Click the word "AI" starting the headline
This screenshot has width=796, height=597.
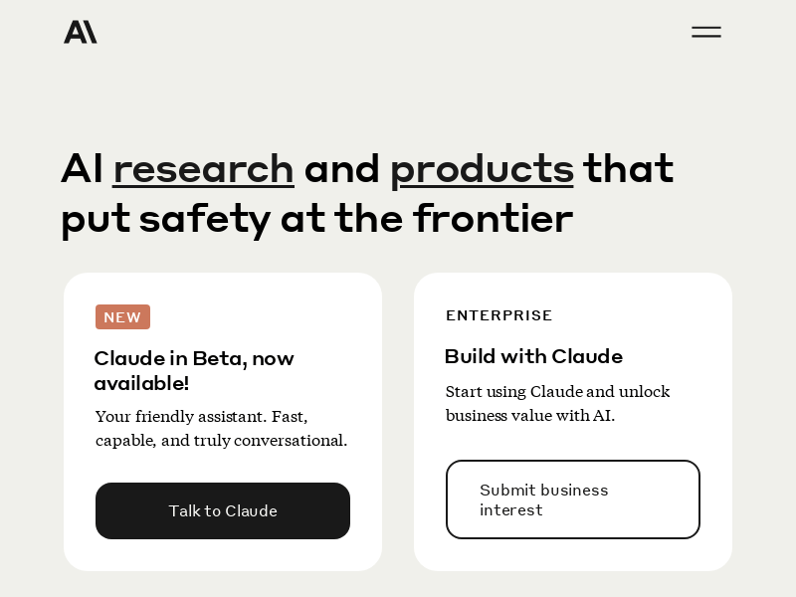pyautogui.click(x=82, y=168)
